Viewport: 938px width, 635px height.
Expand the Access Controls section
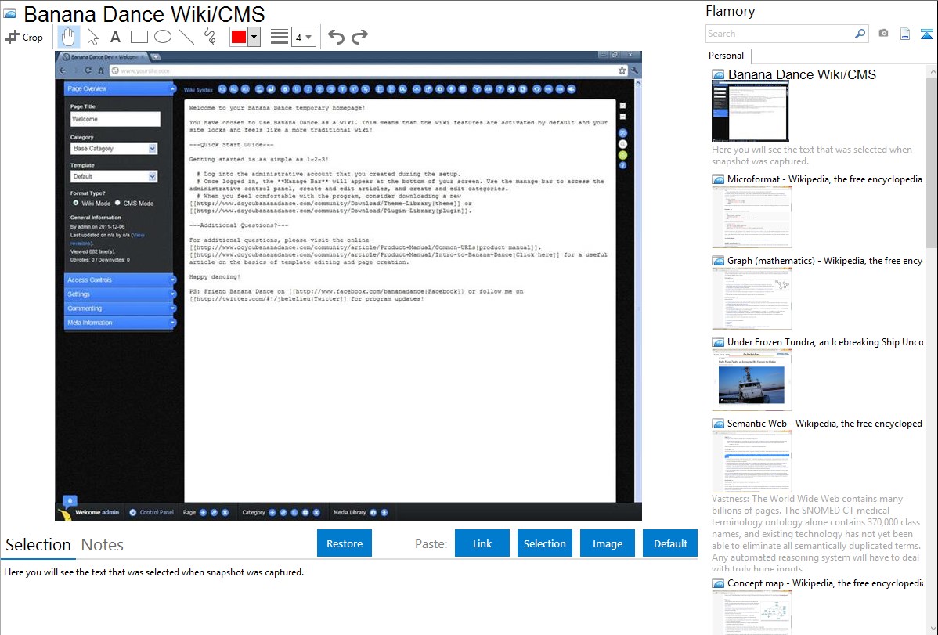point(120,280)
